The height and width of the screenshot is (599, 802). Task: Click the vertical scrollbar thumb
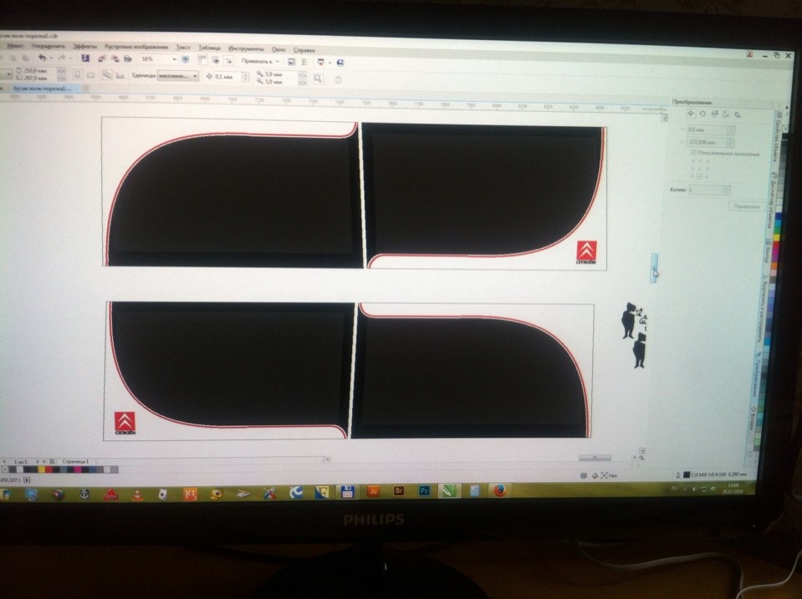(654, 267)
